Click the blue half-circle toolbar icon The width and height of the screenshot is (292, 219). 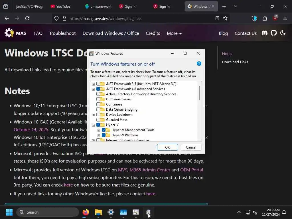tap(254, 18)
